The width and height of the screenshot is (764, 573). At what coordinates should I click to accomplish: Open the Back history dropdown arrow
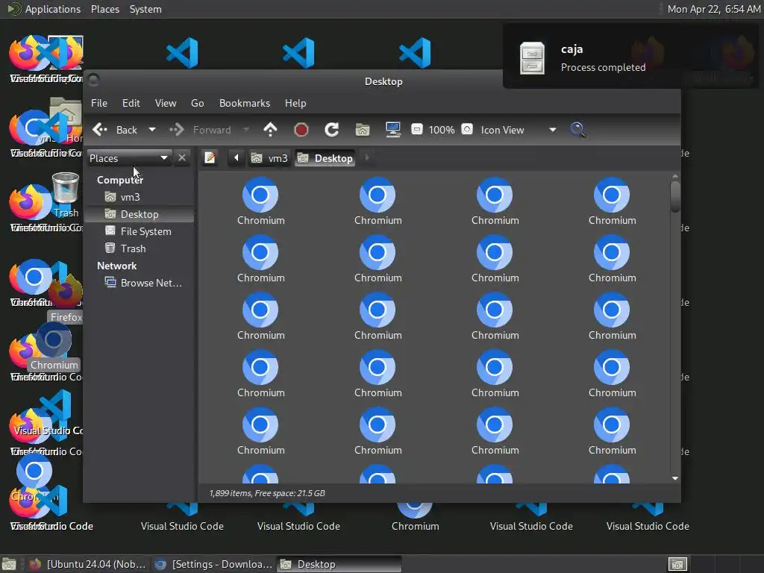[152, 130]
